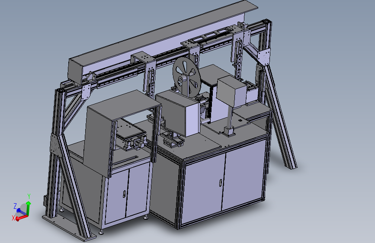Select the spoked reel wheel on the model
375x243 pixels.
(186, 77)
